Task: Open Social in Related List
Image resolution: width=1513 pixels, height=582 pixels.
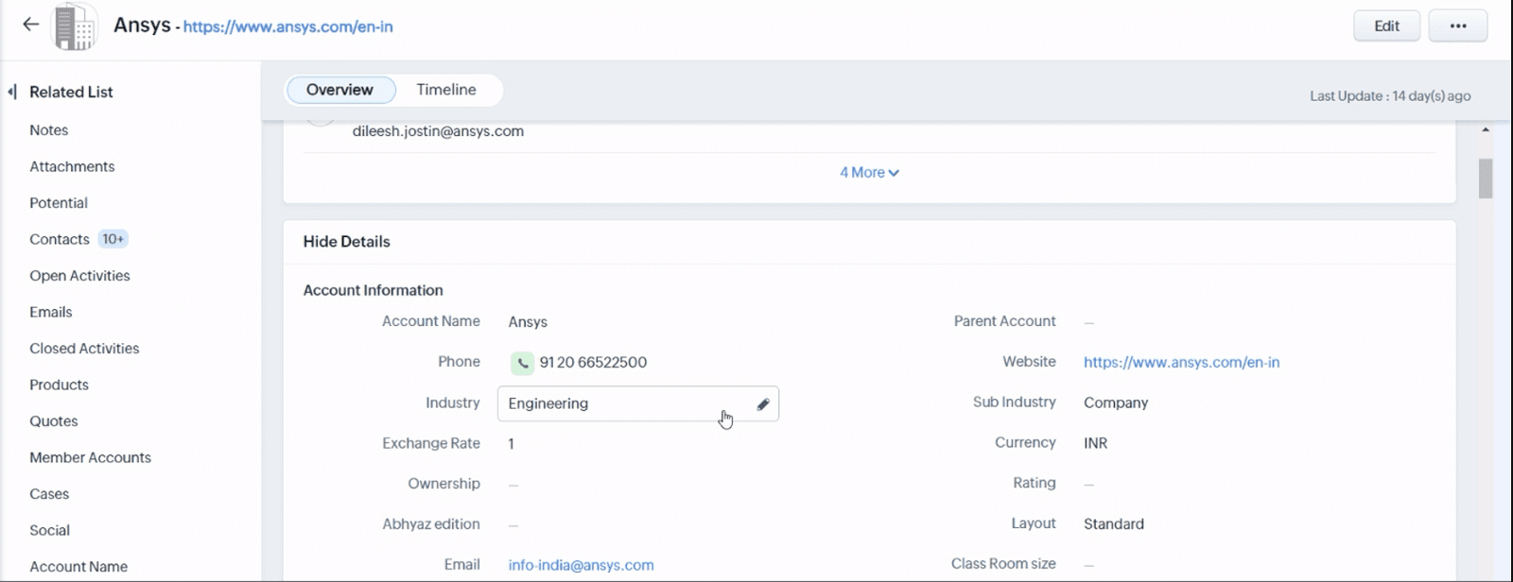Action: (49, 531)
